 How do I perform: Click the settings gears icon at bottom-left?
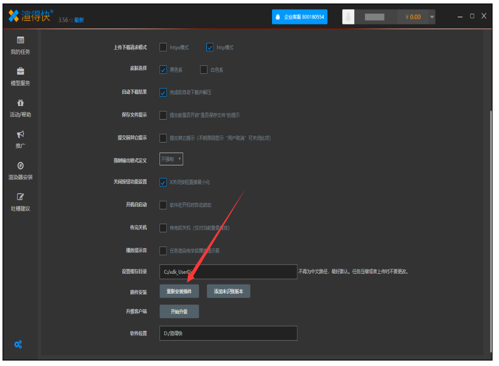pyautogui.click(x=18, y=345)
